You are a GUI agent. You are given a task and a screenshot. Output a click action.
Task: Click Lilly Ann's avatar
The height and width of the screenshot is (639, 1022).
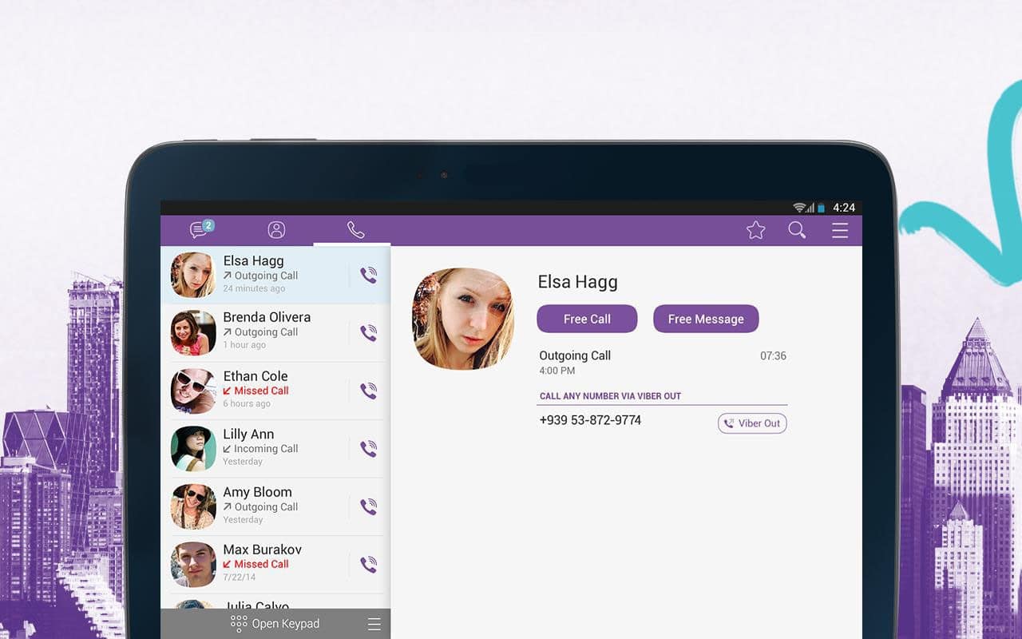coord(193,449)
